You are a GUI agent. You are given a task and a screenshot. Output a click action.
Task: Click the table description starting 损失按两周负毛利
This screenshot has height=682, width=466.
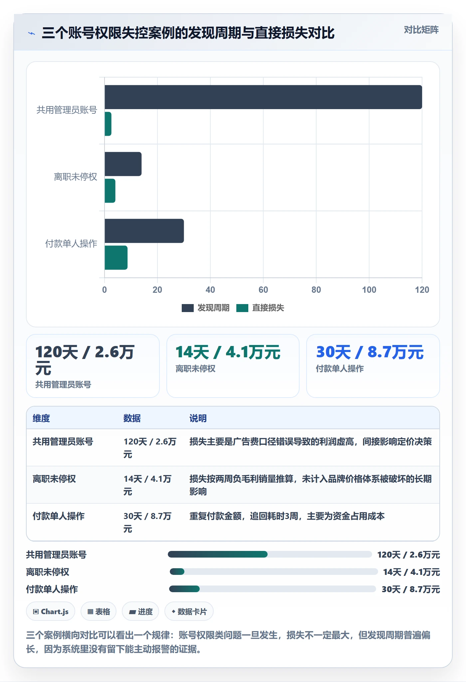tap(311, 485)
